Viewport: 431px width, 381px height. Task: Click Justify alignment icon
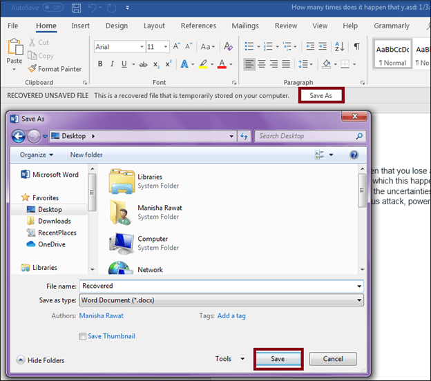tap(286, 64)
